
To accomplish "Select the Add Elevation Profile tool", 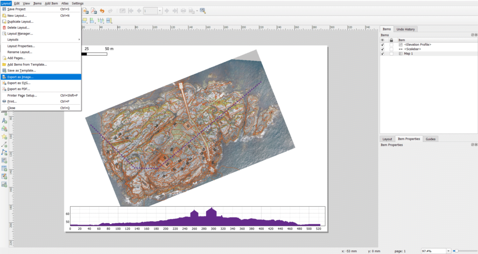I will coord(4,184).
